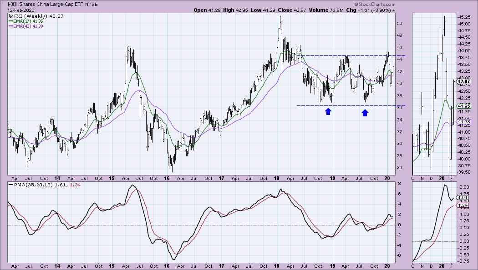The width and height of the screenshot is (478, 270).
Task: Click the 8 label on the PMO axis
Action: pos(399,184)
